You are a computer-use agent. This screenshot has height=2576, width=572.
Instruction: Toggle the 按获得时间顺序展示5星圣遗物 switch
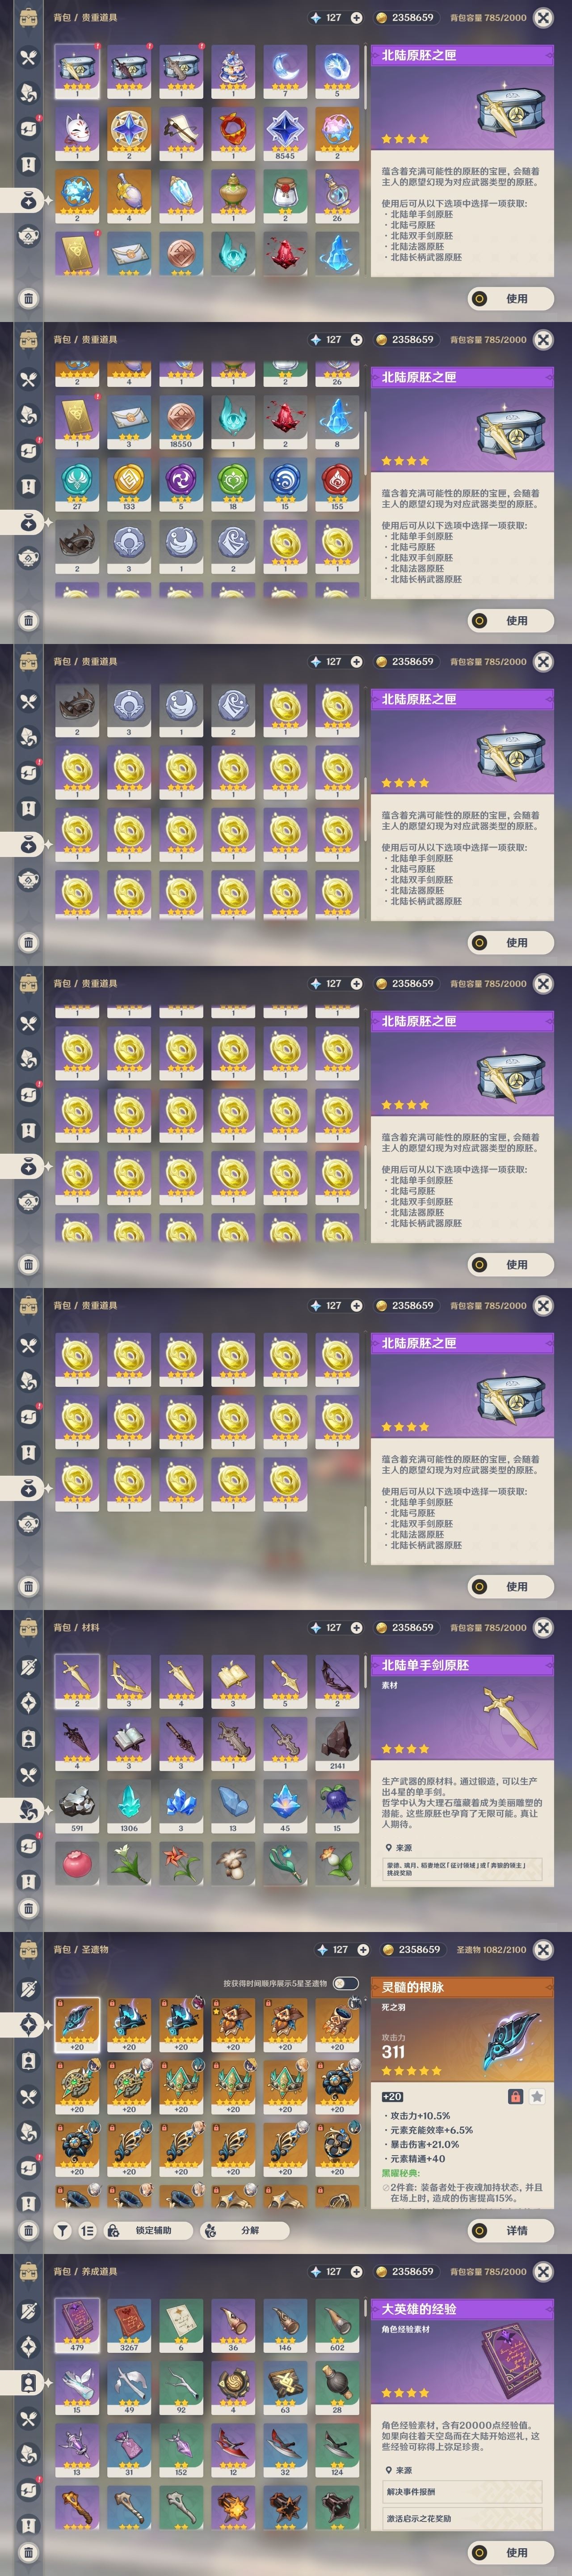coord(345,1983)
